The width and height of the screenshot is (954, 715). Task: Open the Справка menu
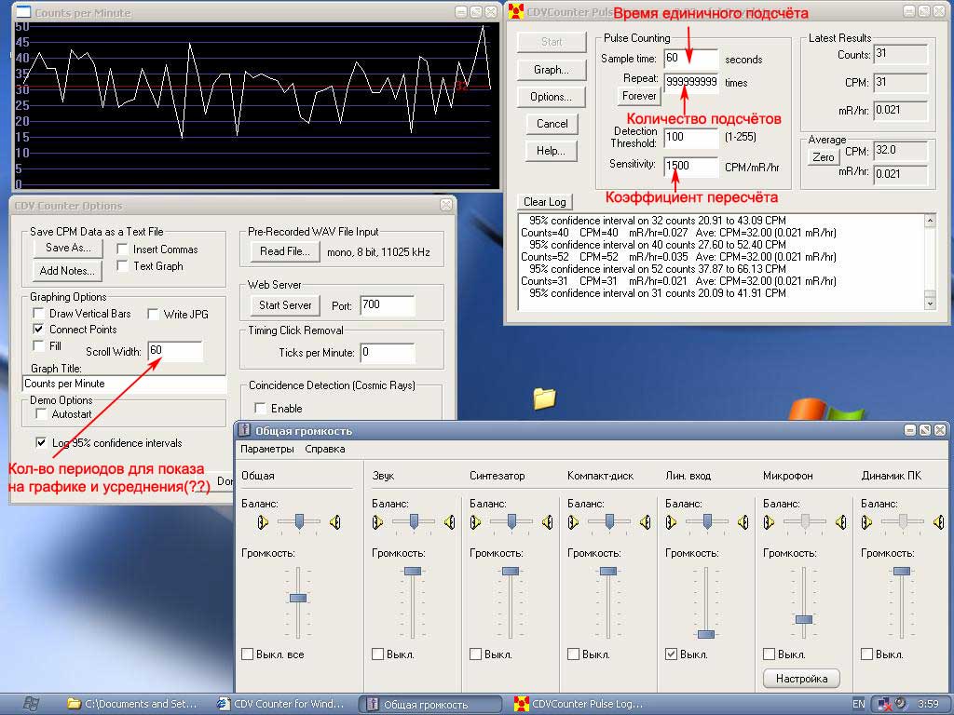click(324, 449)
